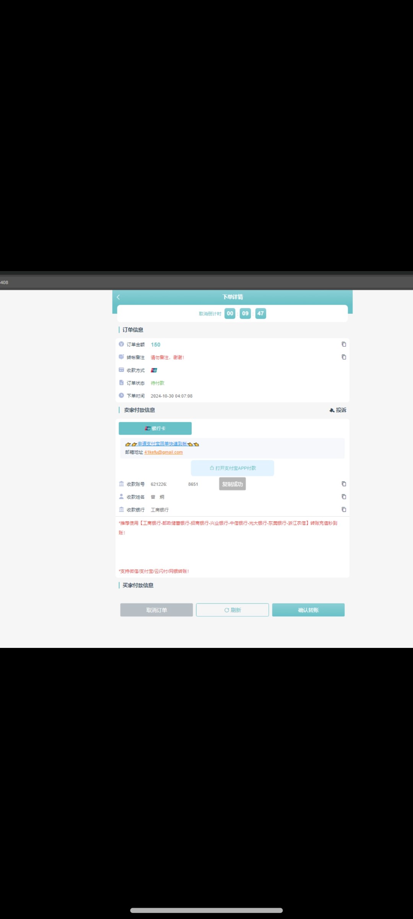Click the yen icon beside 订单金额
The image size is (413, 919).
tap(121, 344)
